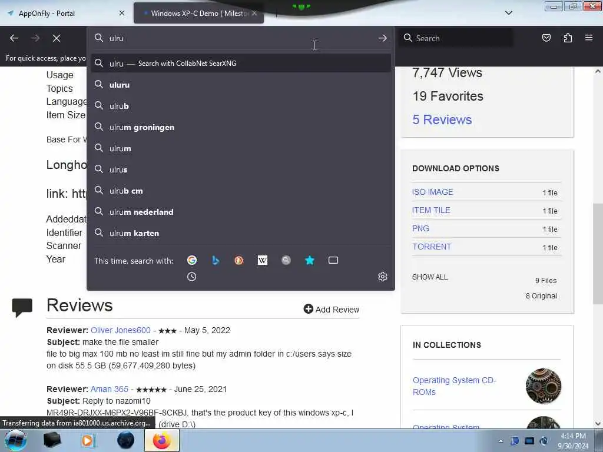Select the 'ulrub' suggestion
This screenshot has height=452, width=603.
point(241,106)
